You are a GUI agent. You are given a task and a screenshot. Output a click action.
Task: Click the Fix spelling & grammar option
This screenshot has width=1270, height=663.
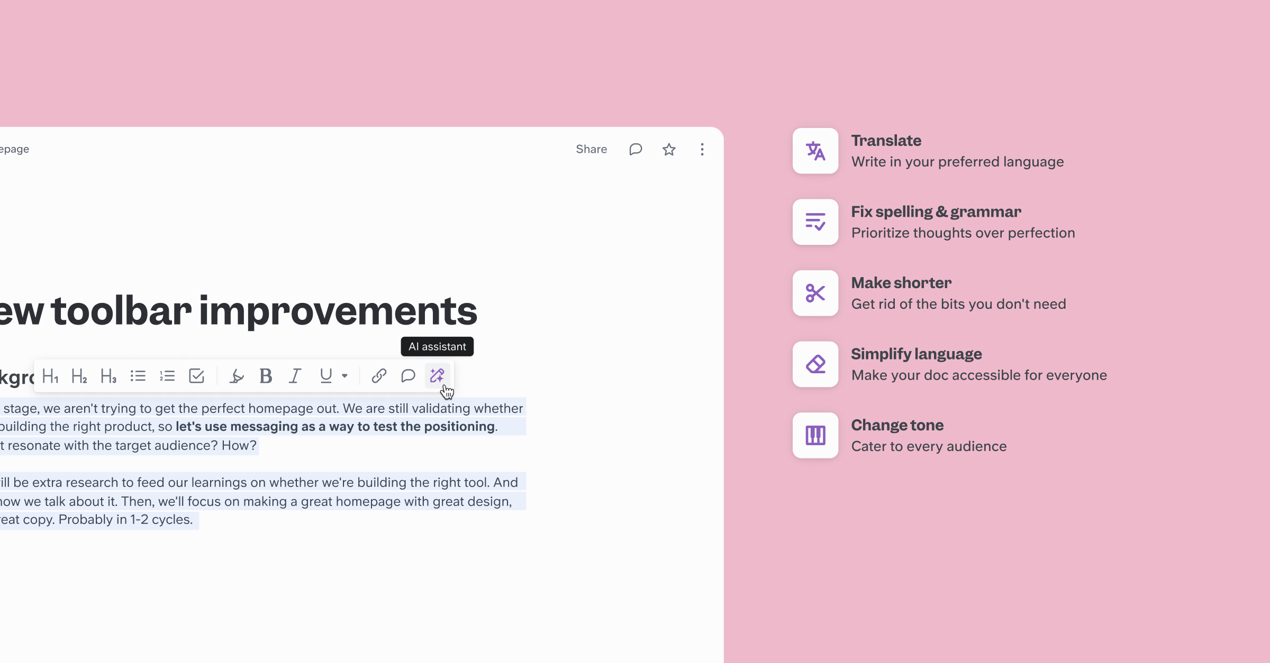pyautogui.click(x=935, y=220)
